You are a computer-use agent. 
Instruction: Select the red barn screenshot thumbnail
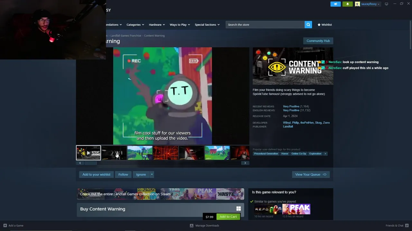click(x=217, y=153)
